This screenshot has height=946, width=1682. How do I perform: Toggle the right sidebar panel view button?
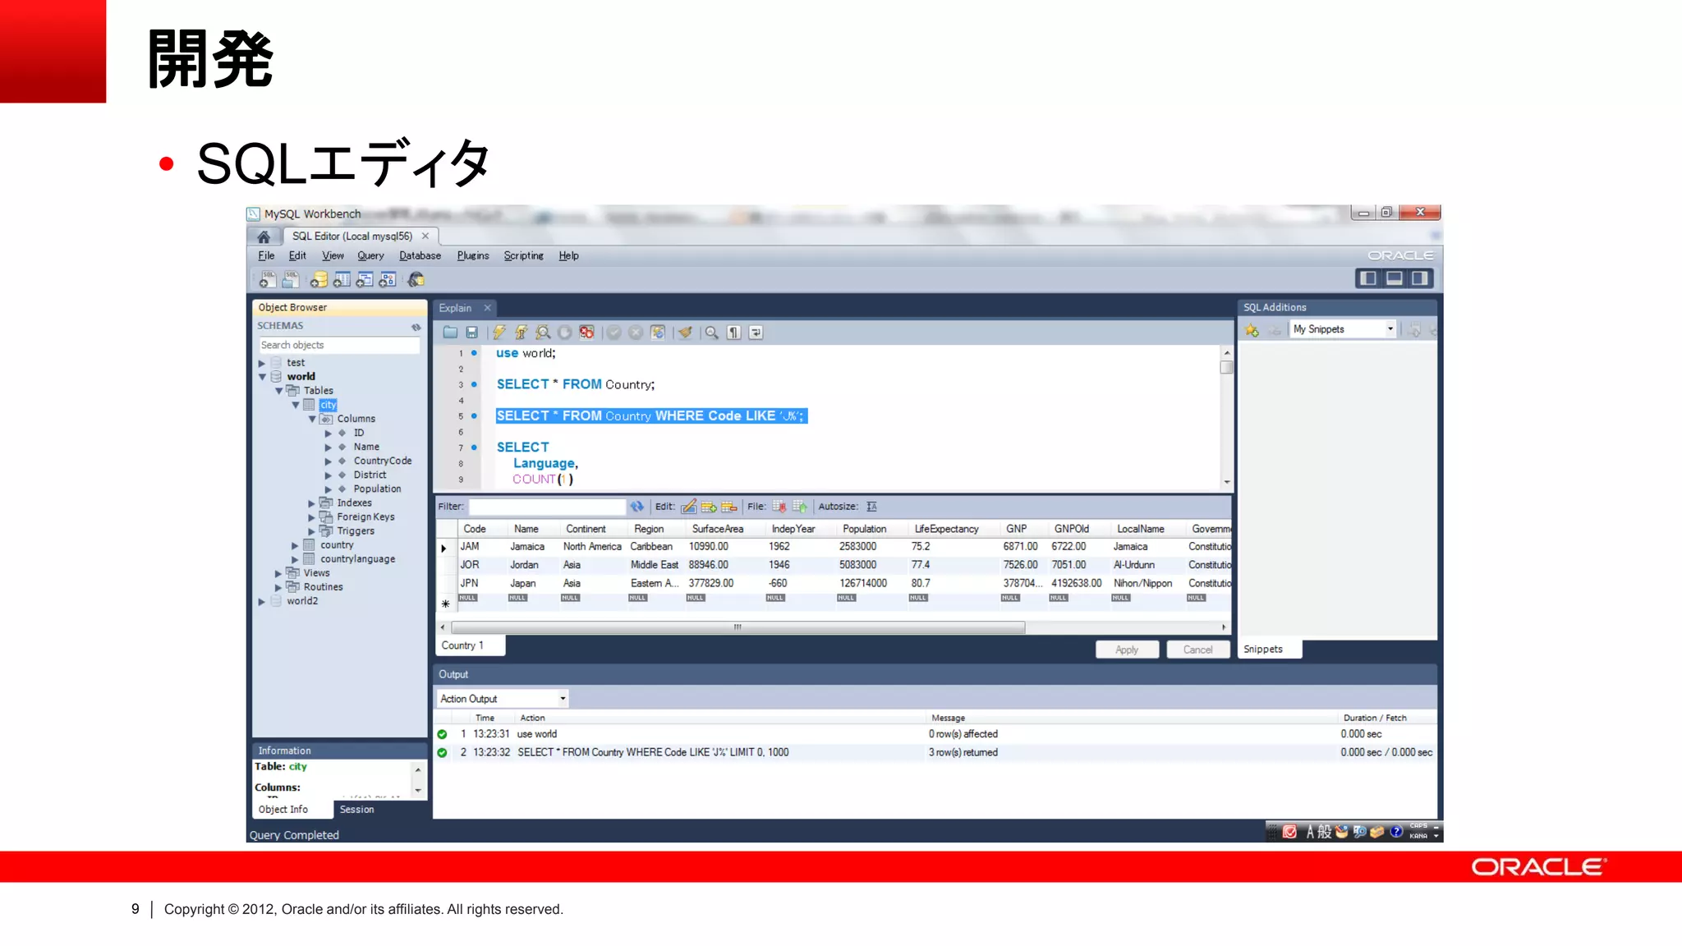1419,278
